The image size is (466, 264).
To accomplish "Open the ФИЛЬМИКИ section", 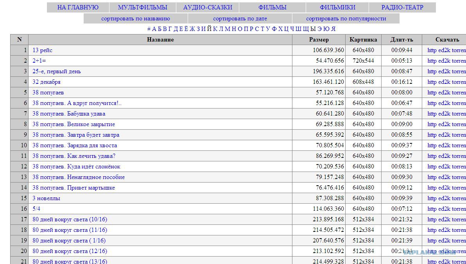I will point(338,7).
